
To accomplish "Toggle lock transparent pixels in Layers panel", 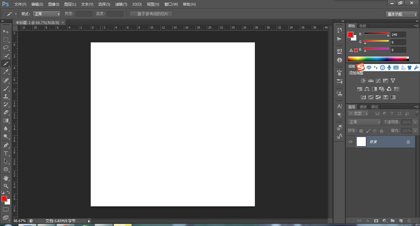I will click(x=361, y=131).
